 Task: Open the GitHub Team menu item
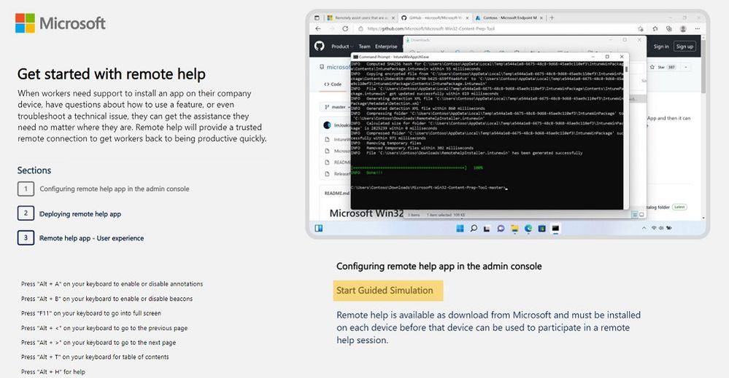[365, 47]
